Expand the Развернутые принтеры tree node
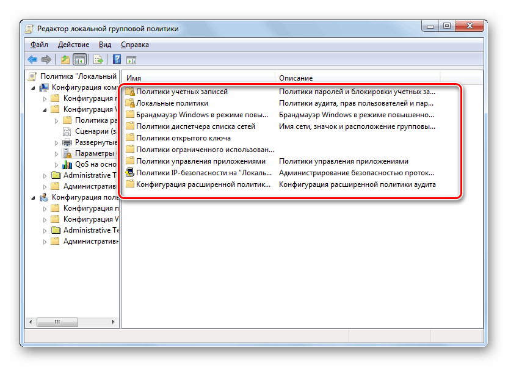 coord(56,143)
